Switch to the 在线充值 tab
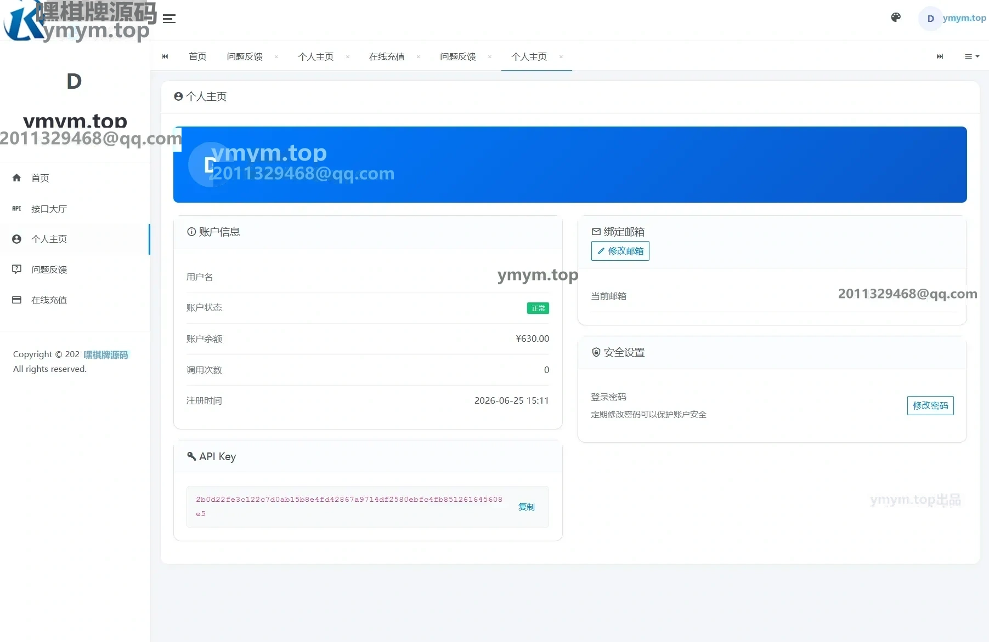 click(387, 56)
